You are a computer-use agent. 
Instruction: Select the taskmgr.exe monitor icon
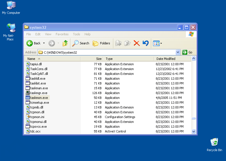click(28, 93)
